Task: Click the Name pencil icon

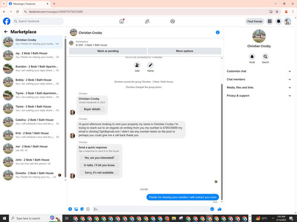Action: pyautogui.click(x=150, y=65)
